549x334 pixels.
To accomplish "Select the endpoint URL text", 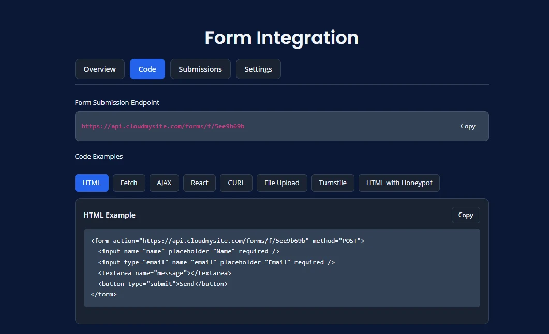I will tap(162, 126).
